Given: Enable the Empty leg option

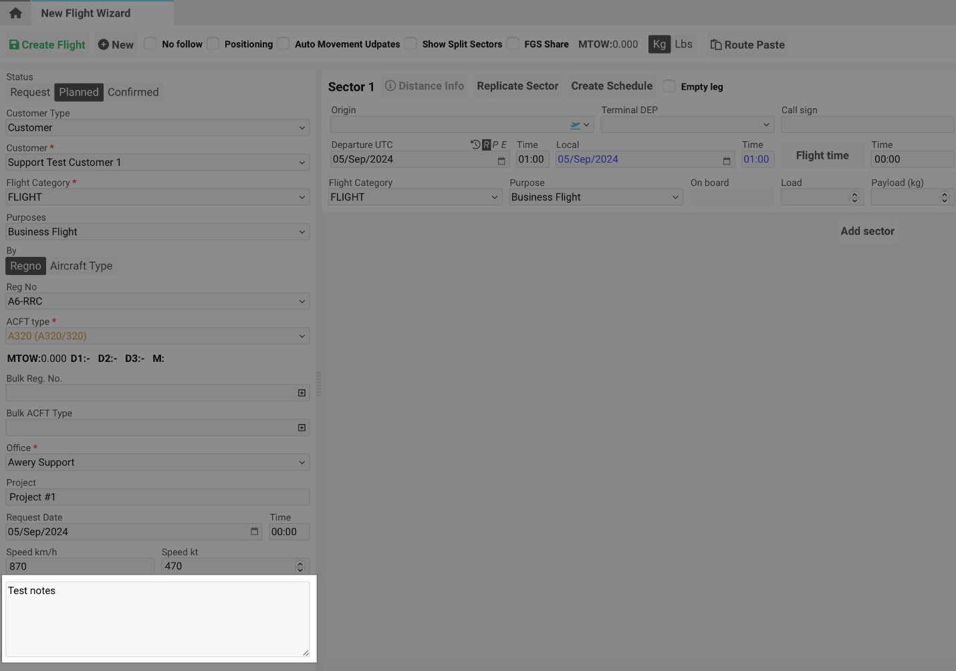Looking at the screenshot, I should click(669, 86).
